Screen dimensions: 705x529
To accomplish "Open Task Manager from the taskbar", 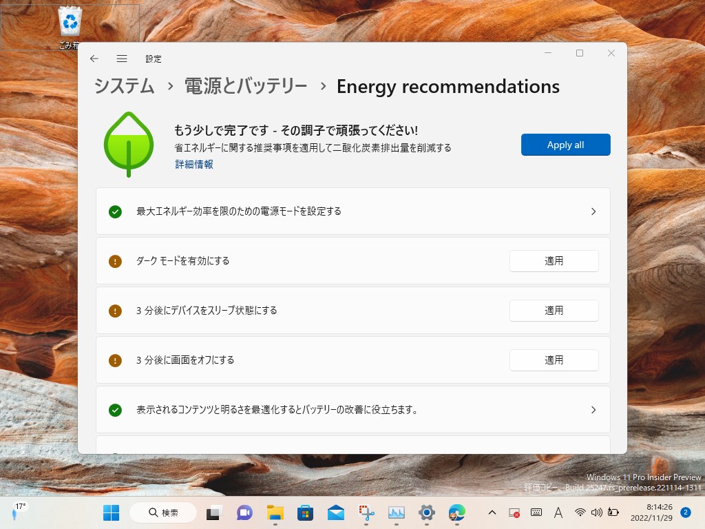I will pyautogui.click(x=396, y=512).
